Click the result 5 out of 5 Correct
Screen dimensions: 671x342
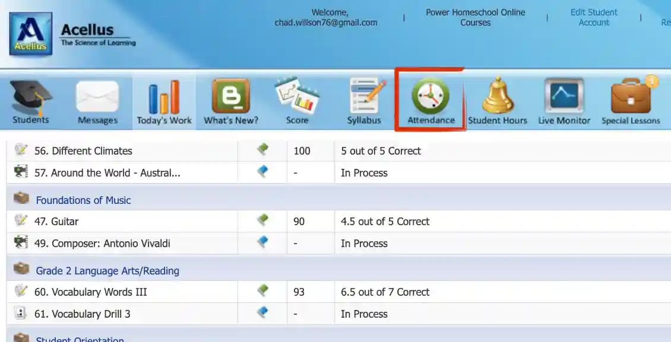click(x=381, y=151)
